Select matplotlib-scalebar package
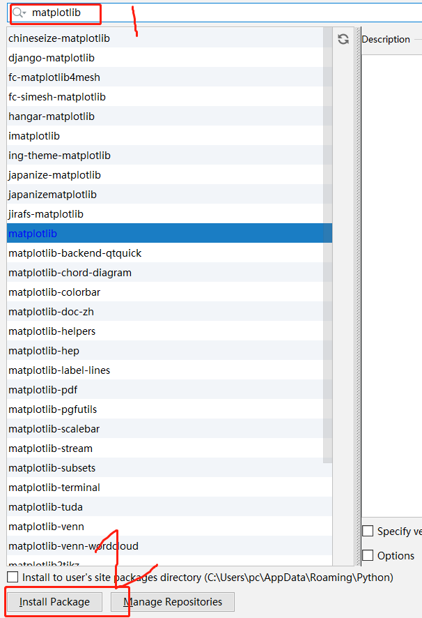This screenshot has height=618, width=422. [169, 429]
